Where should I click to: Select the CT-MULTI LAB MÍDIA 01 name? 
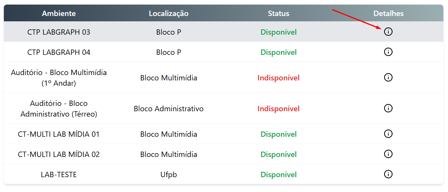[59, 134]
